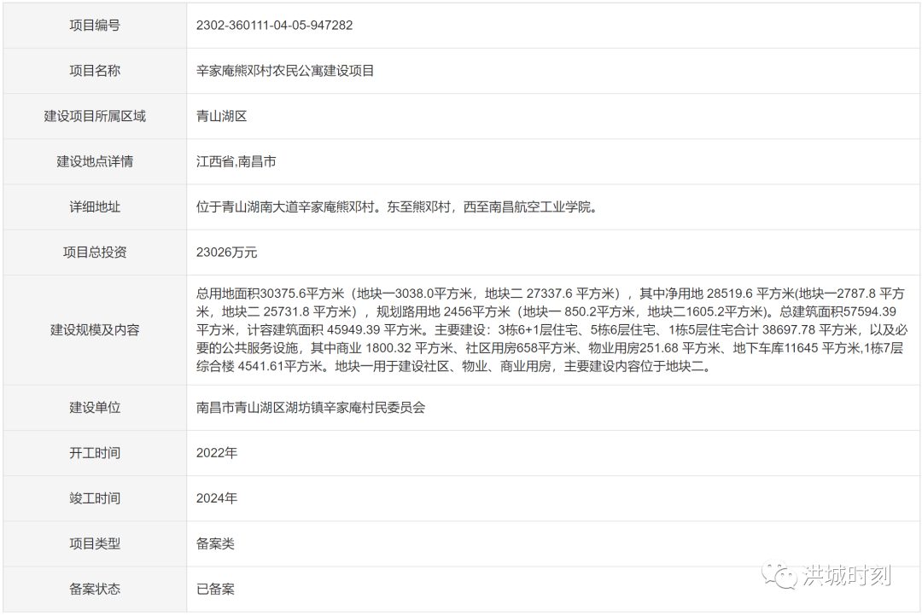This screenshot has height=616, width=922.
Task: Click the start year 2022年
Action: [217, 453]
